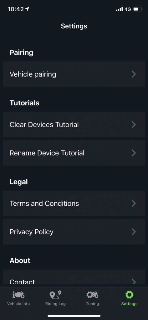Open Rename Device Tutorial chevron
Screen dimensions: 148x320
(x=134, y=153)
